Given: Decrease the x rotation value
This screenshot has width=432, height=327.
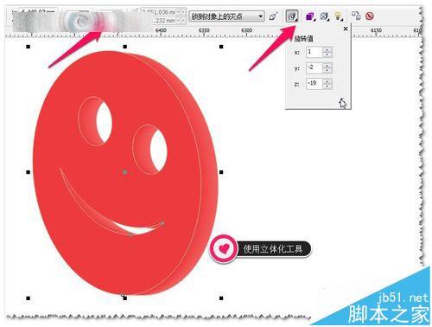Looking at the screenshot, I should pyautogui.click(x=327, y=54).
